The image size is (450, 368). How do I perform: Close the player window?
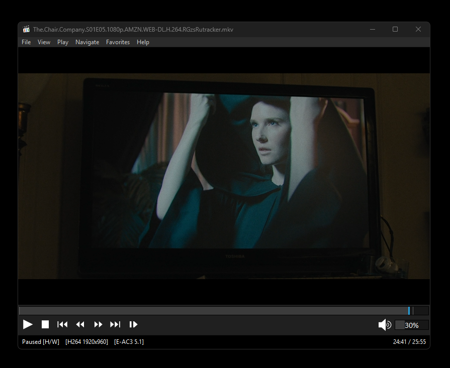tap(418, 29)
